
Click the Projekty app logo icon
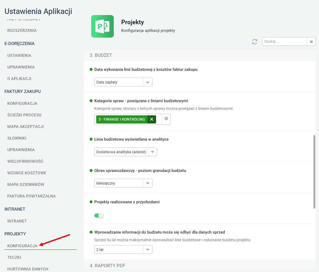[x=103, y=26]
